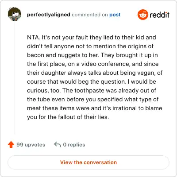This screenshot has width=177, height=177.
Task: Open the perfectlyaligned username profile
Action: pos(49,15)
